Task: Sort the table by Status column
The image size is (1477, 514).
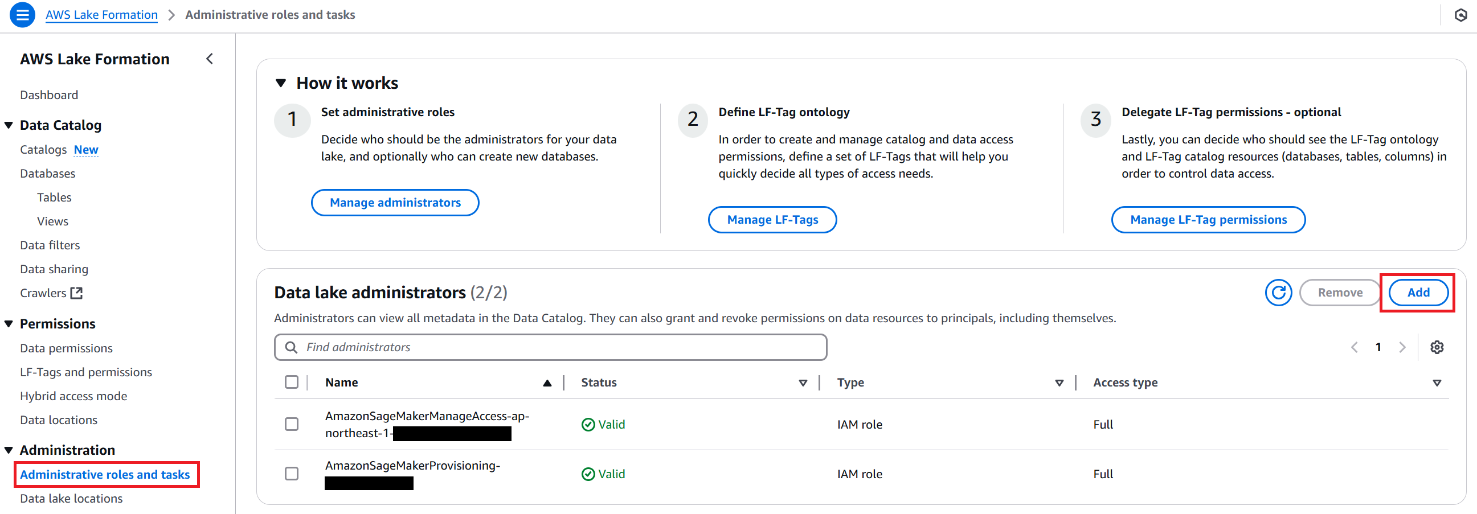Action: point(803,383)
